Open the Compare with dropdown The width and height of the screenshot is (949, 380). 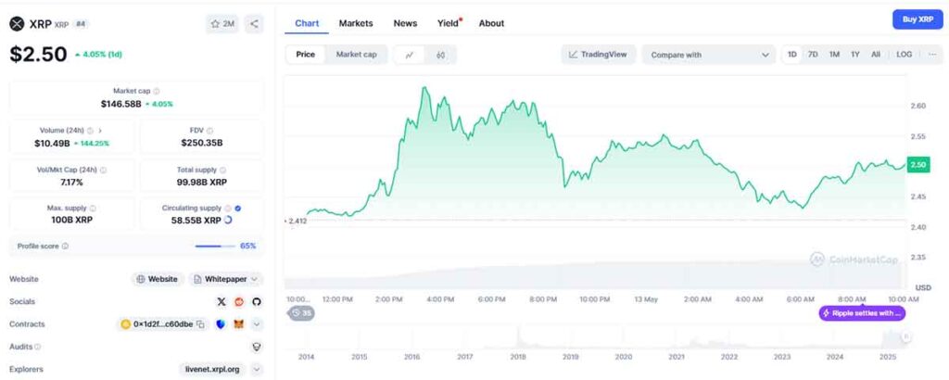pos(709,55)
